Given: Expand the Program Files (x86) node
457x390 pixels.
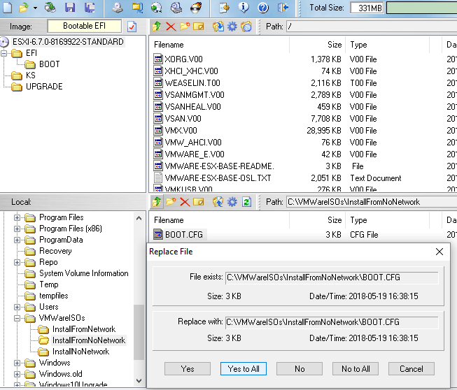Looking at the screenshot, I should point(17,229).
